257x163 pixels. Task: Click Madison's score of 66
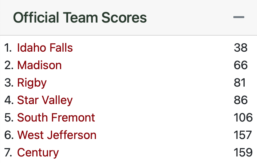[241, 65]
